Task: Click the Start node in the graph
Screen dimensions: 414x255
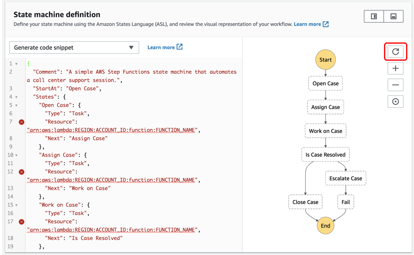Action: tap(325, 60)
